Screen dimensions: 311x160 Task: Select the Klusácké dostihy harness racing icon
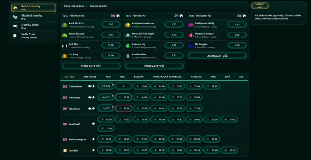tap(15, 17)
